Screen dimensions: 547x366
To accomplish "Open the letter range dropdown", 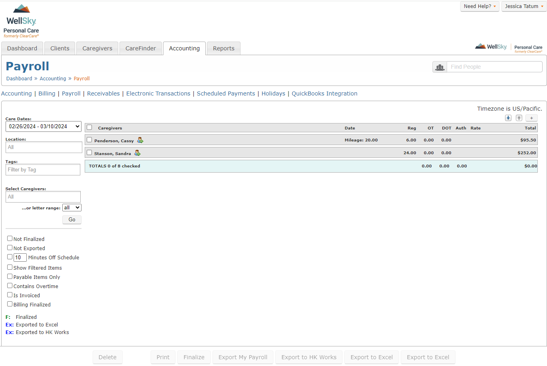I will [72, 207].
